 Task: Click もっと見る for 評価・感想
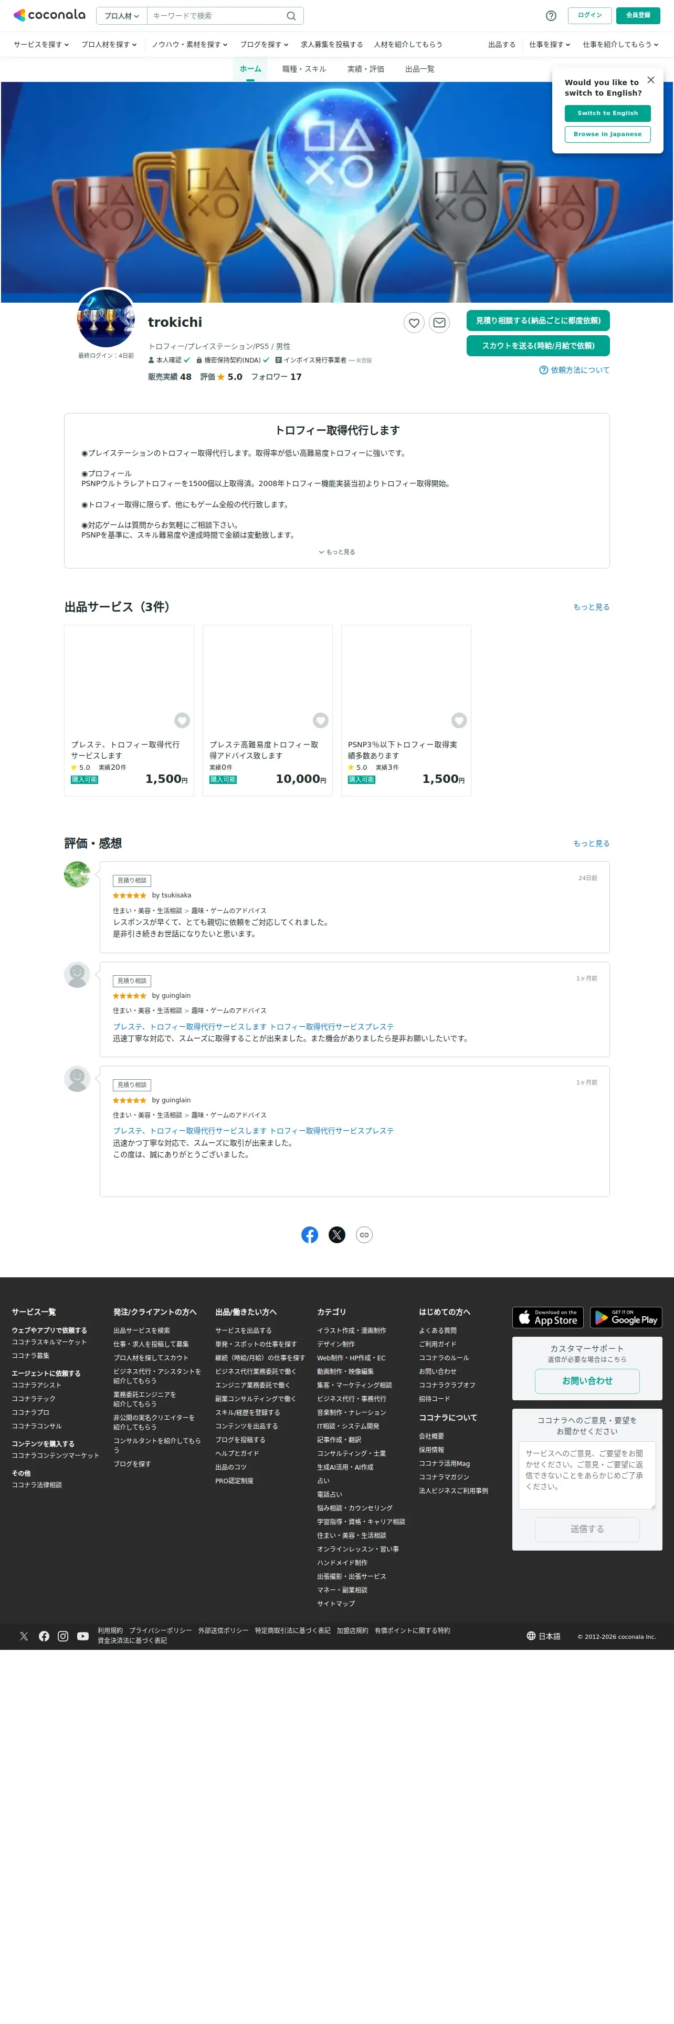592,844
